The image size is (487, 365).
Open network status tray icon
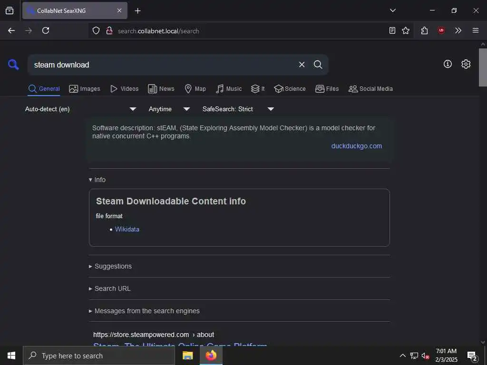414,355
